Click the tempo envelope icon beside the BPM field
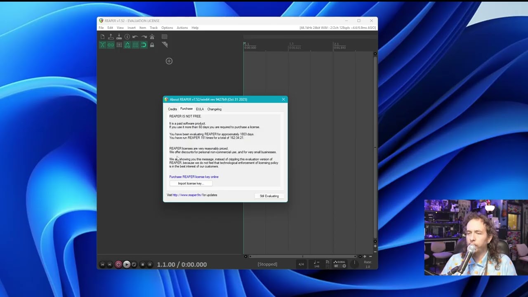 tap(328, 262)
